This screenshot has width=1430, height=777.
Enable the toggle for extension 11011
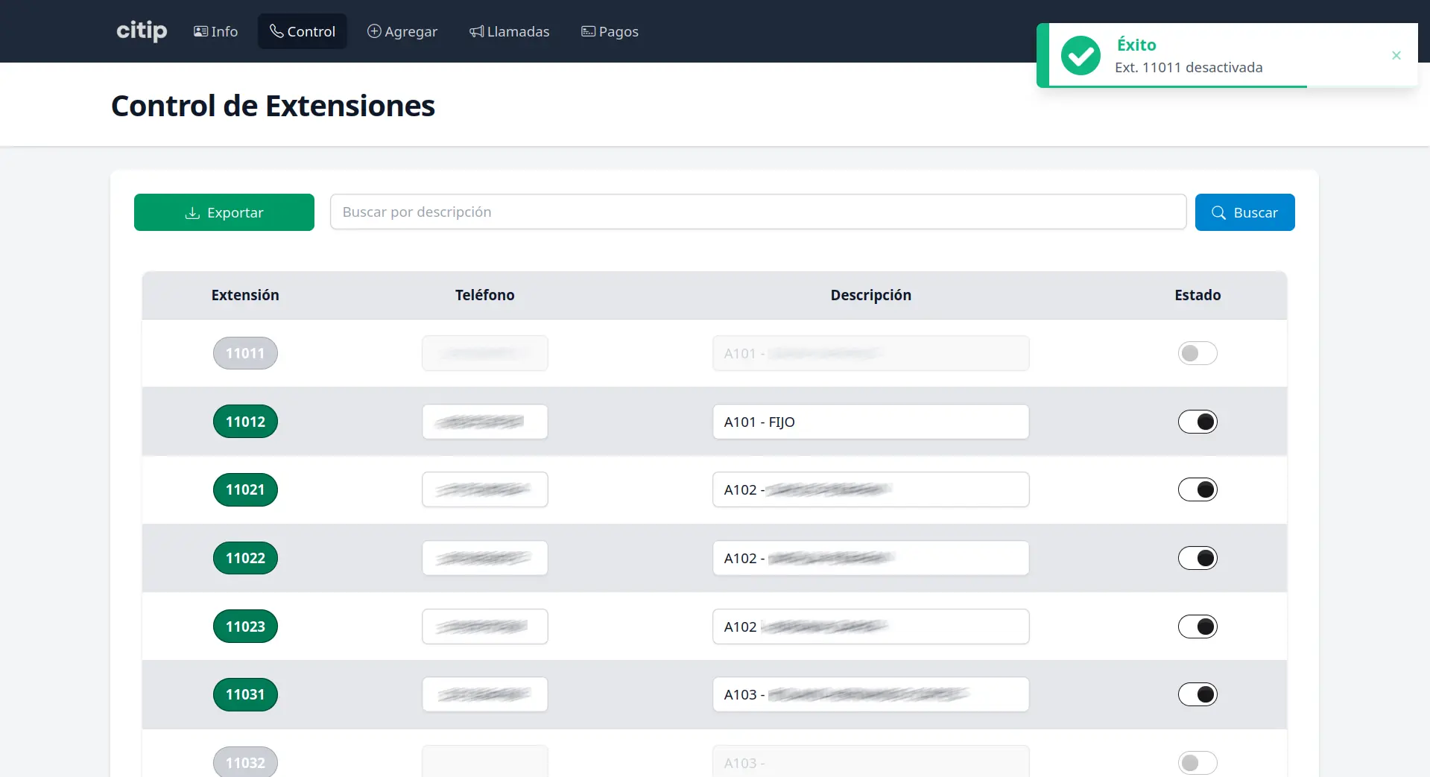1197,353
